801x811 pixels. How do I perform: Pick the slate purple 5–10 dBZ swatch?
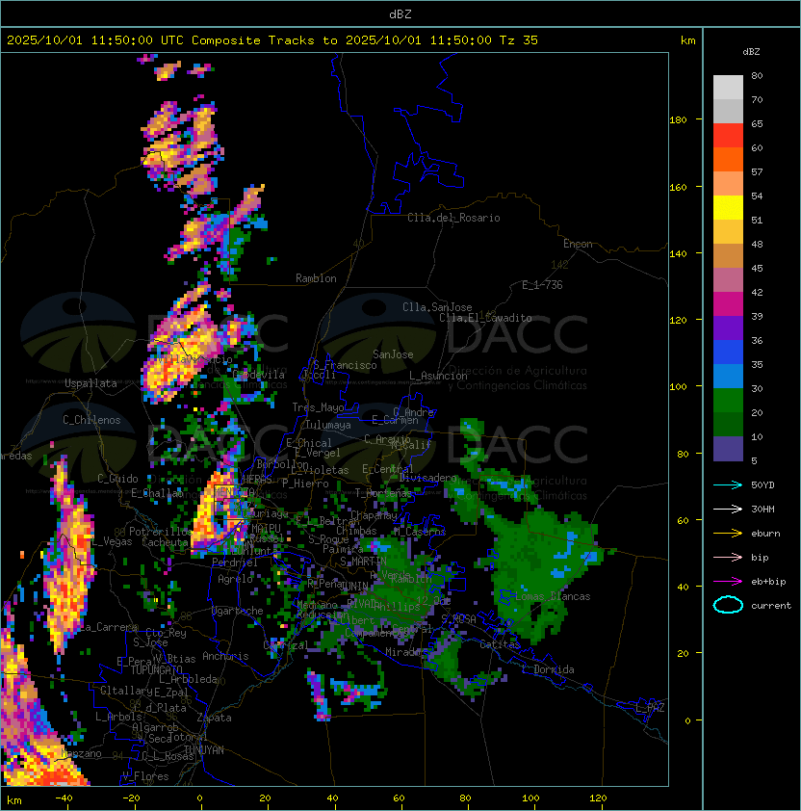coord(728,449)
